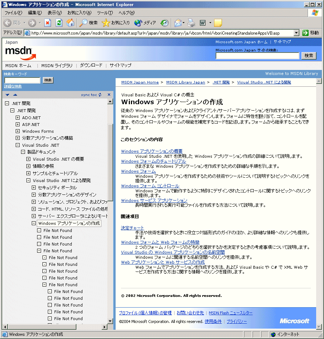
Task: Click the Print icon in the toolbar
Action: coord(191,23)
